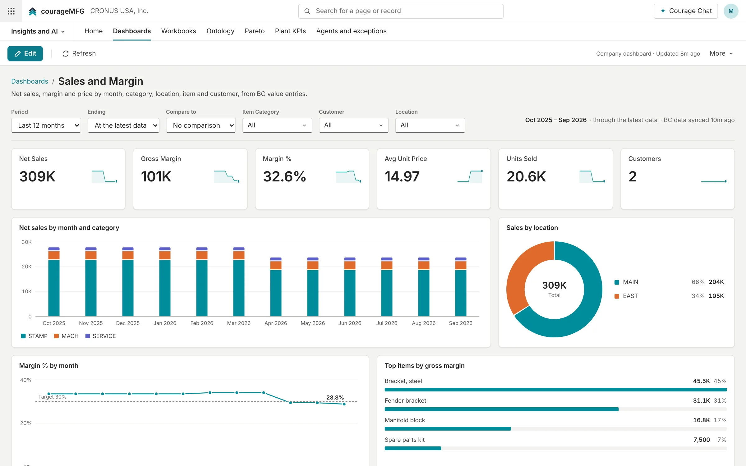Screen dimensions: 746x466
Task: Expand the Insights and AI menu
Action: tap(38, 31)
